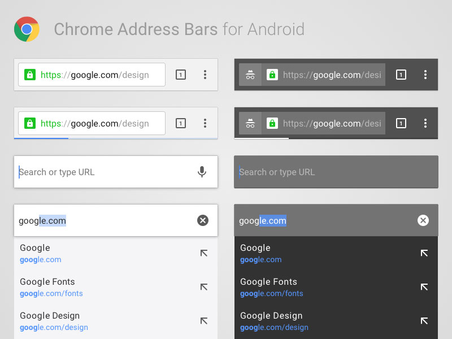Tap the diagonal arrow beside the Google Fonts suggestion
Screen dimensions: 452x339
pos(203,287)
